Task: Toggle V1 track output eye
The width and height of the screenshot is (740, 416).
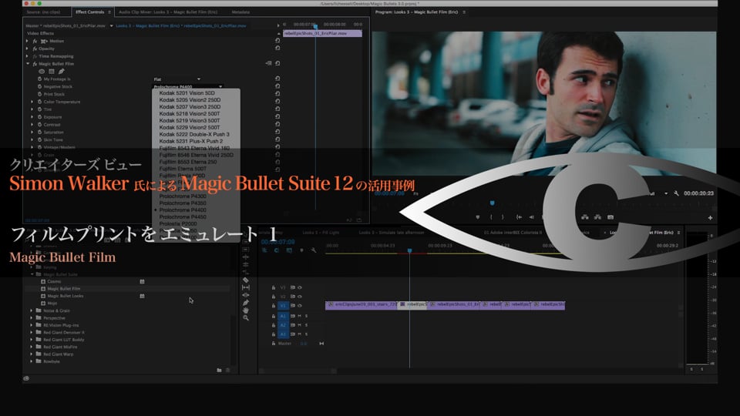Action: click(x=300, y=306)
